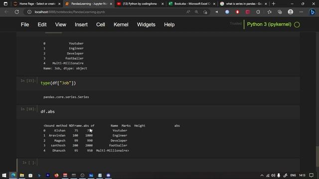This screenshot has height=179, width=319.
Task: Open Premiere Pro from the taskbar
Action: click(48, 175)
